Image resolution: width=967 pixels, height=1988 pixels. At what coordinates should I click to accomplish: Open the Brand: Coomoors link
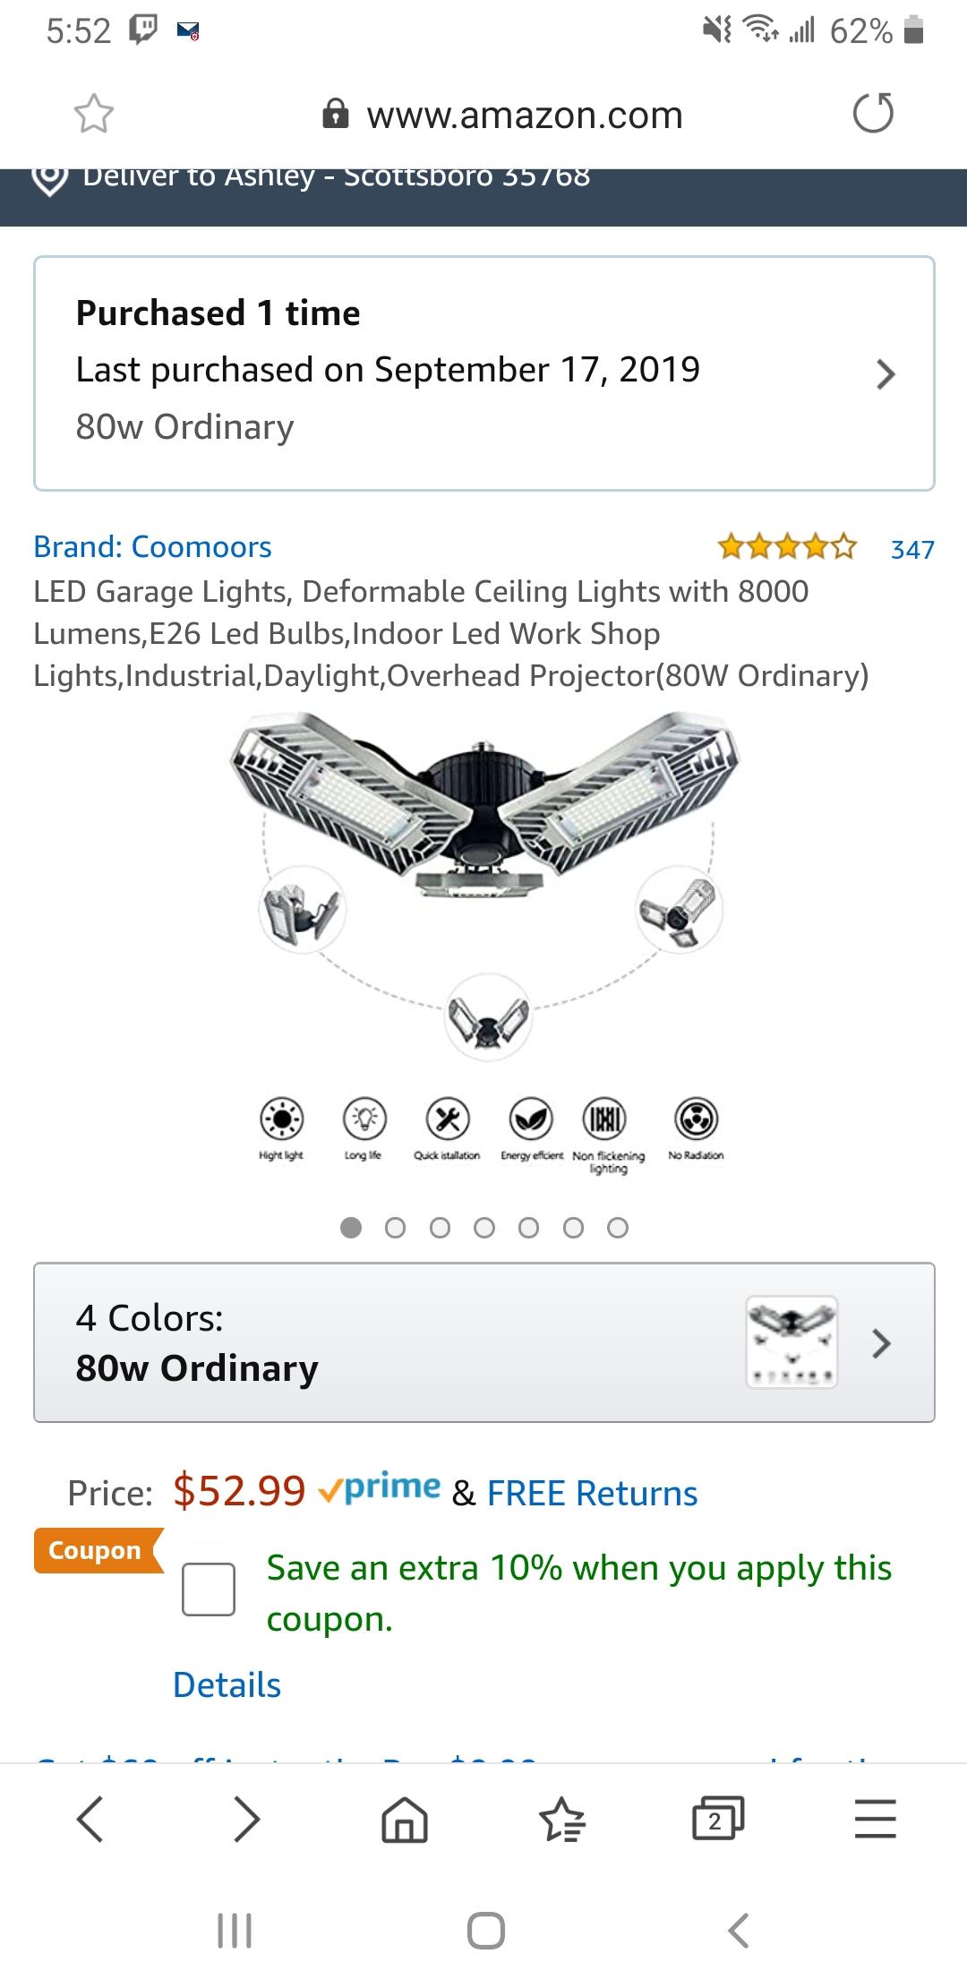pos(152,547)
